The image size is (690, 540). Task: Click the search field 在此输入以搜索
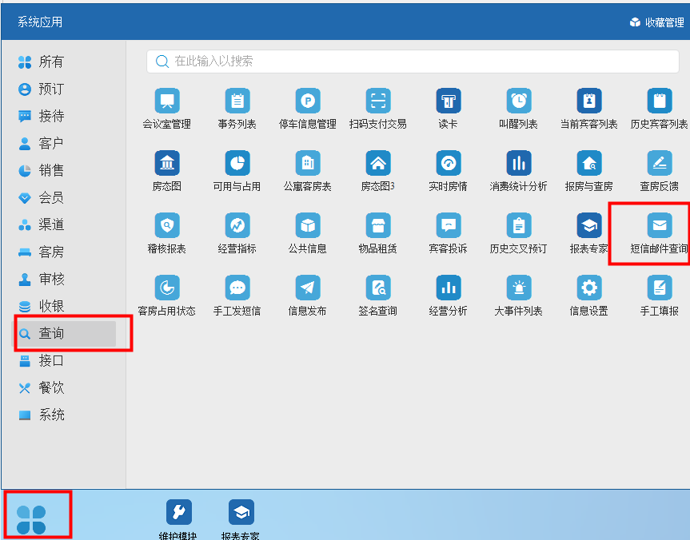pyautogui.click(x=413, y=62)
